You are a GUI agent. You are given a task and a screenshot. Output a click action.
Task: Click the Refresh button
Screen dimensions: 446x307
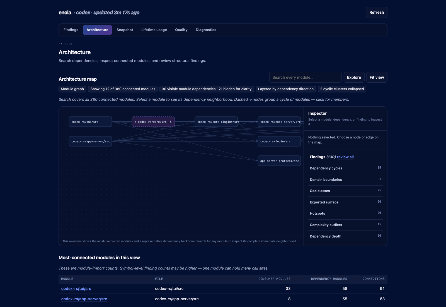376,12
